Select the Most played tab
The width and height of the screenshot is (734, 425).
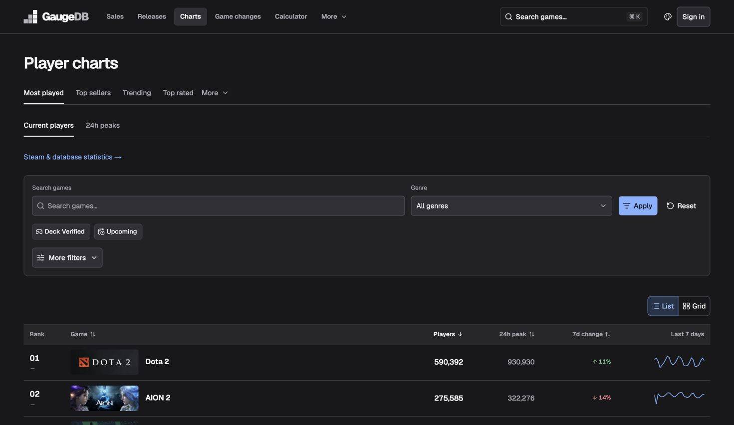click(44, 93)
